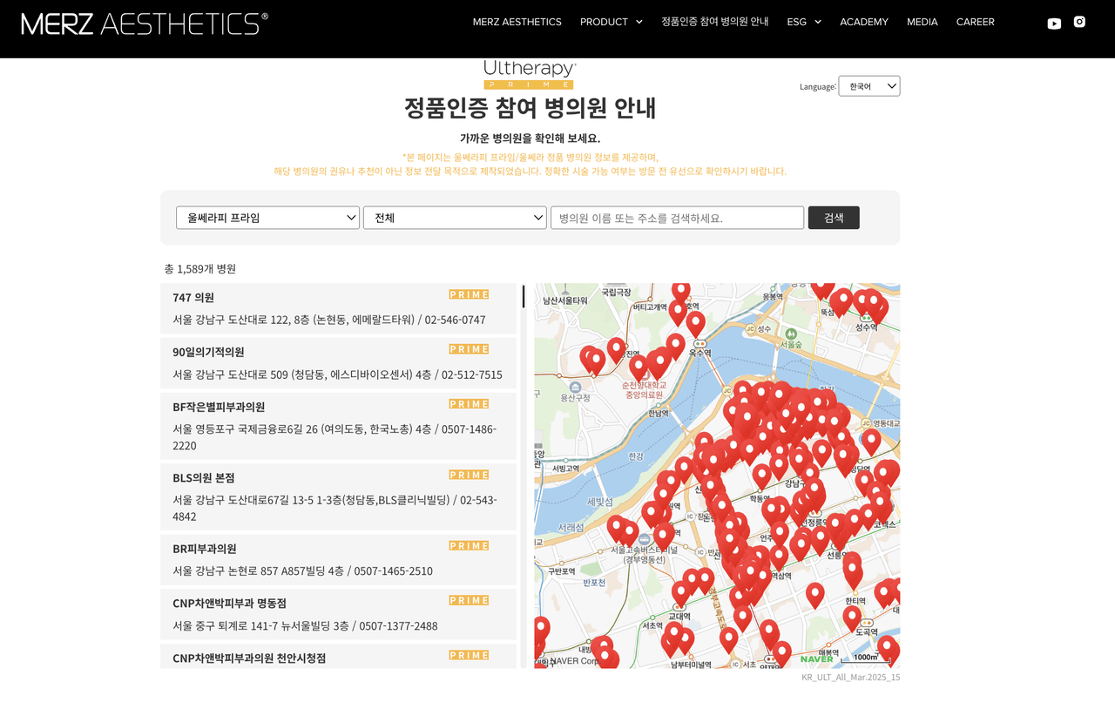Open the 울쎄라피 프라임 product dropdown
1115x702 pixels.
coord(267,218)
